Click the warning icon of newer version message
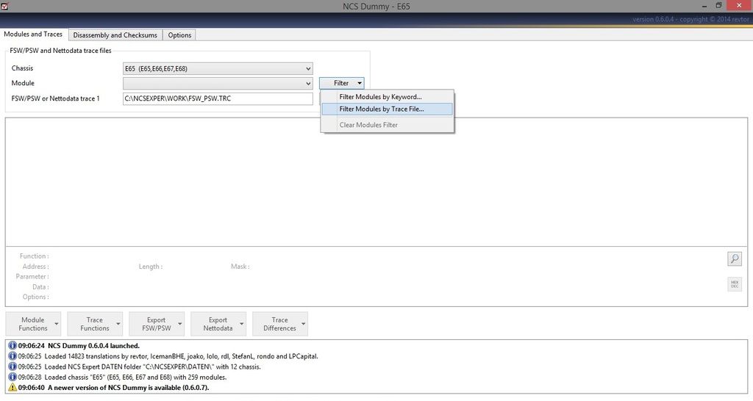The height and width of the screenshot is (401, 753). point(13,388)
